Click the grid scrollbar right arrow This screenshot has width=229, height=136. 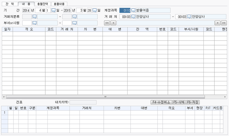[225, 97]
